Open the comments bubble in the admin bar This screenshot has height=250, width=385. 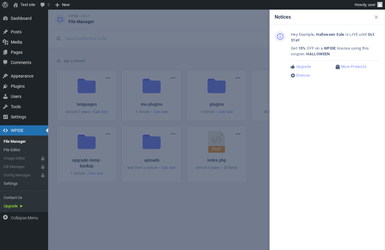point(45,5)
